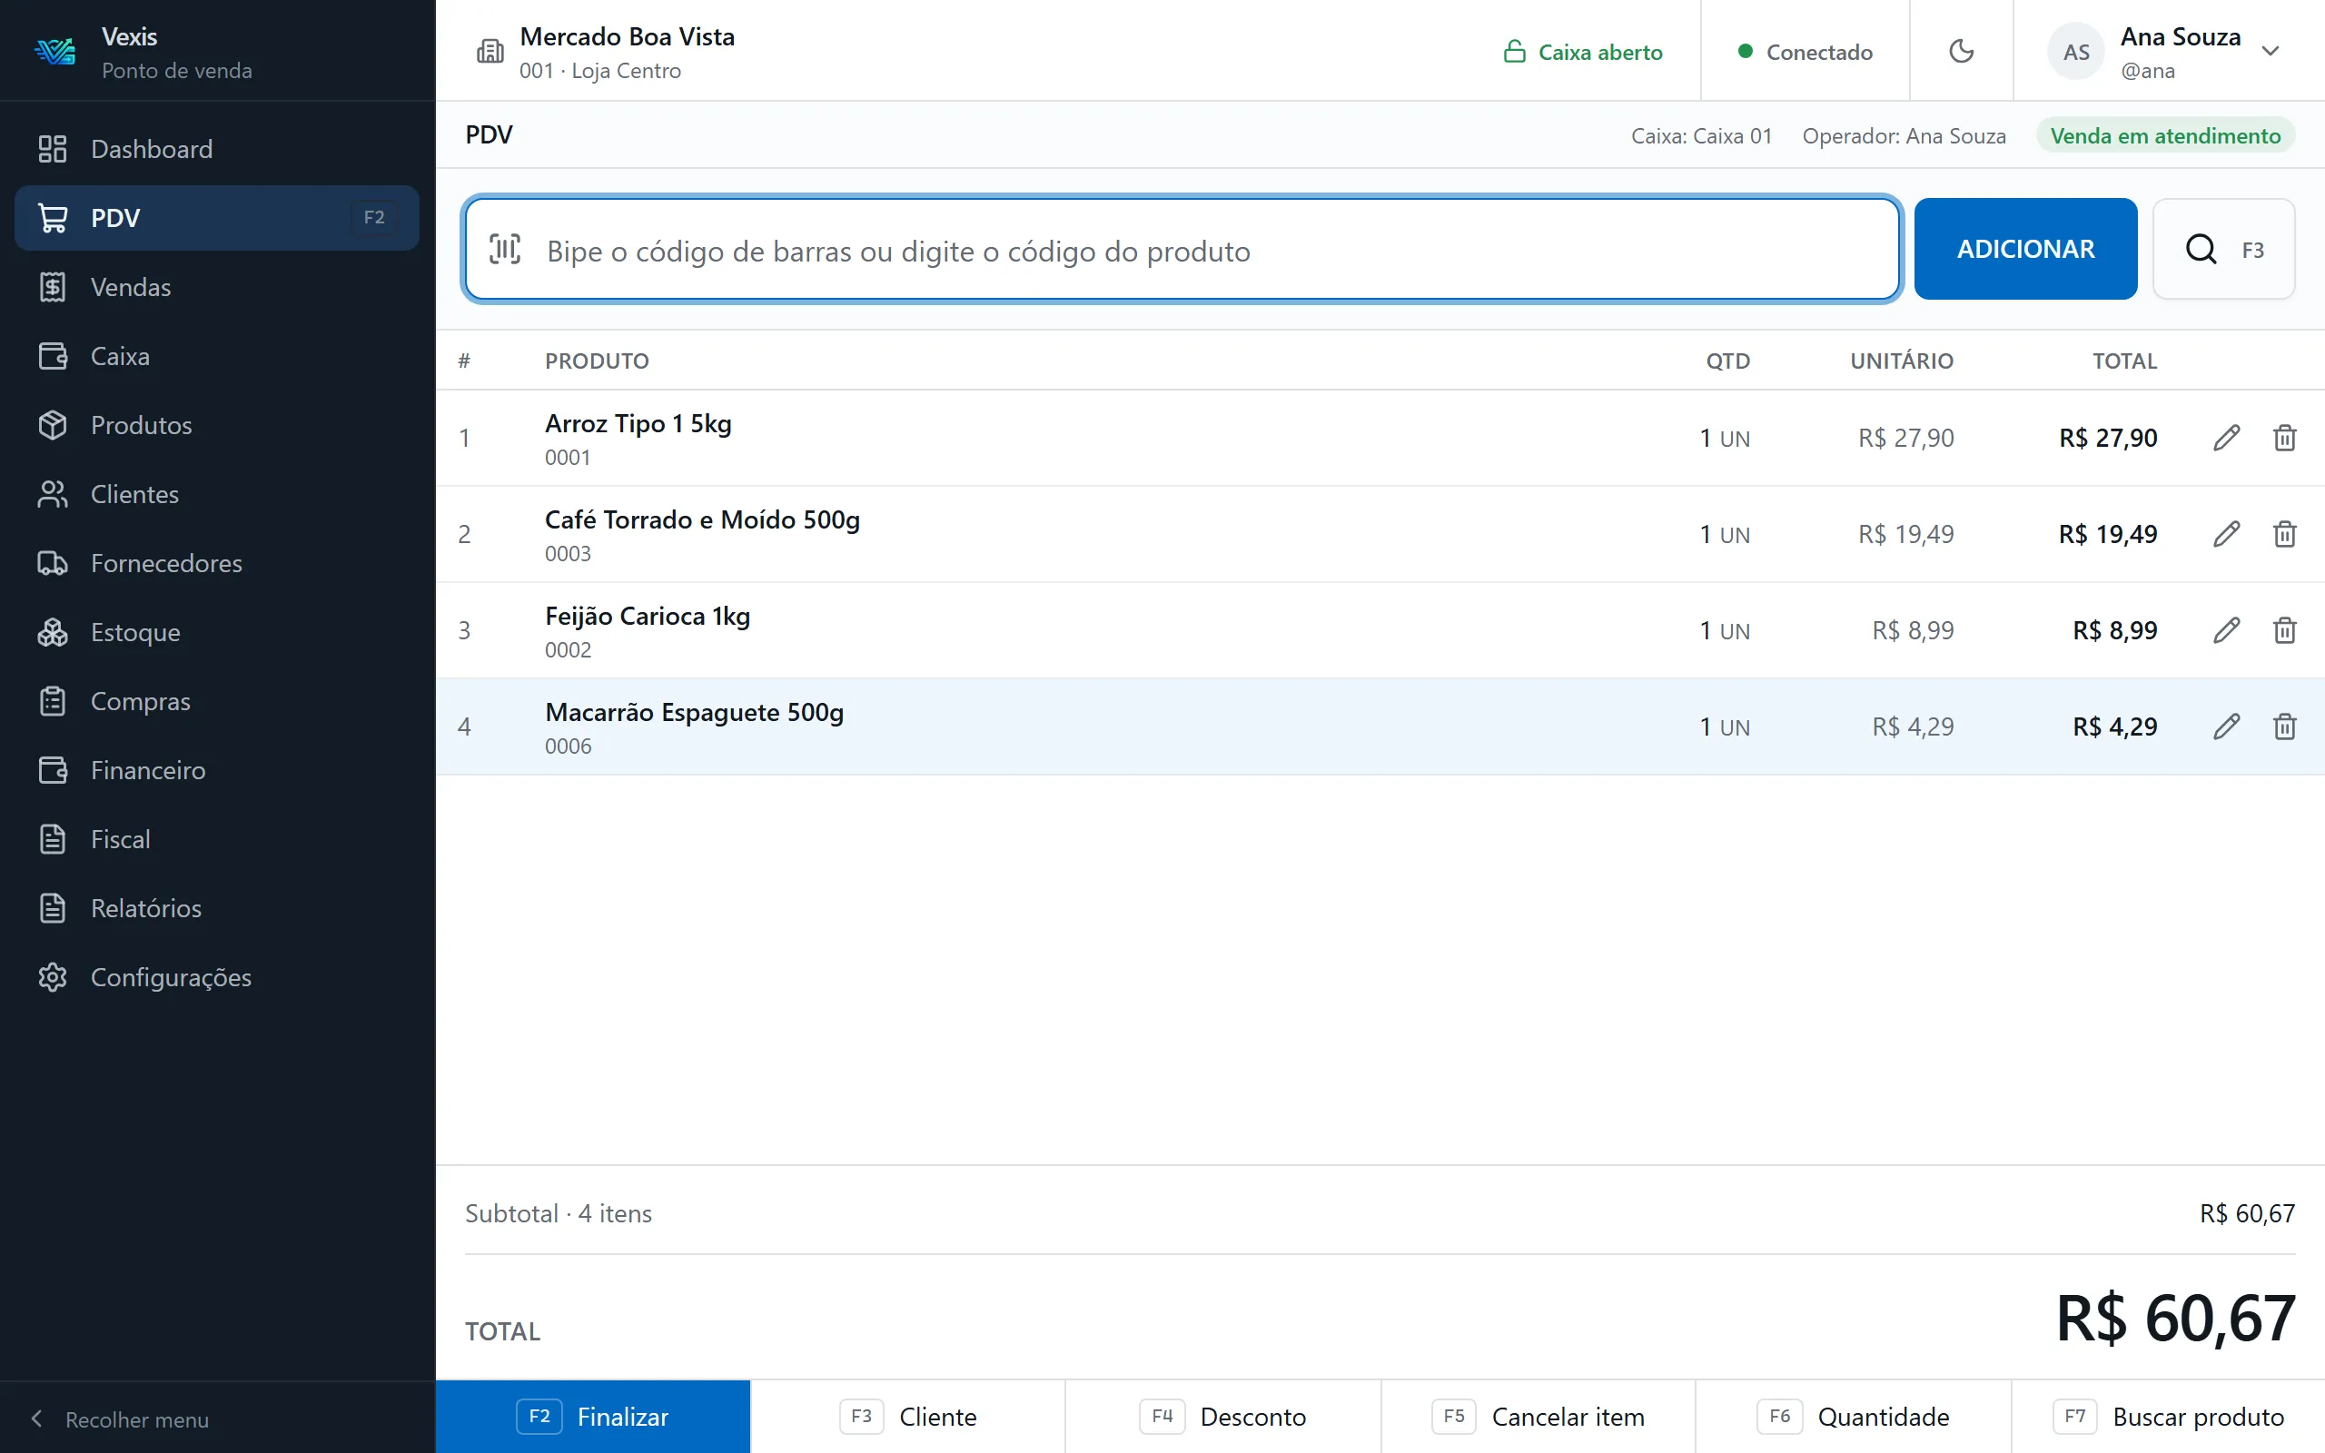Click the R$ 19,49 total cell
2325x1453 pixels.
click(x=2108, y=534)
